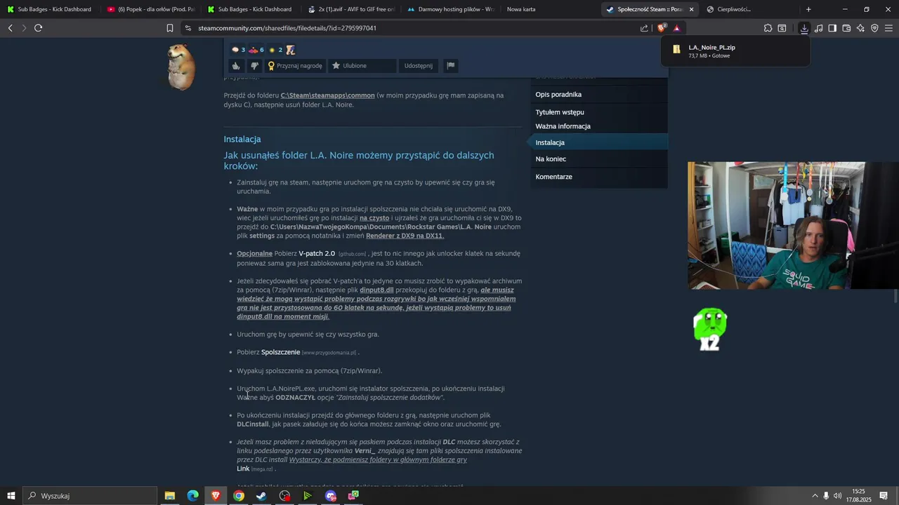Click the Udostępnij share button
The height and width of the screenshot is (505, 899).
pyautogui.click(x=419, y=66)
